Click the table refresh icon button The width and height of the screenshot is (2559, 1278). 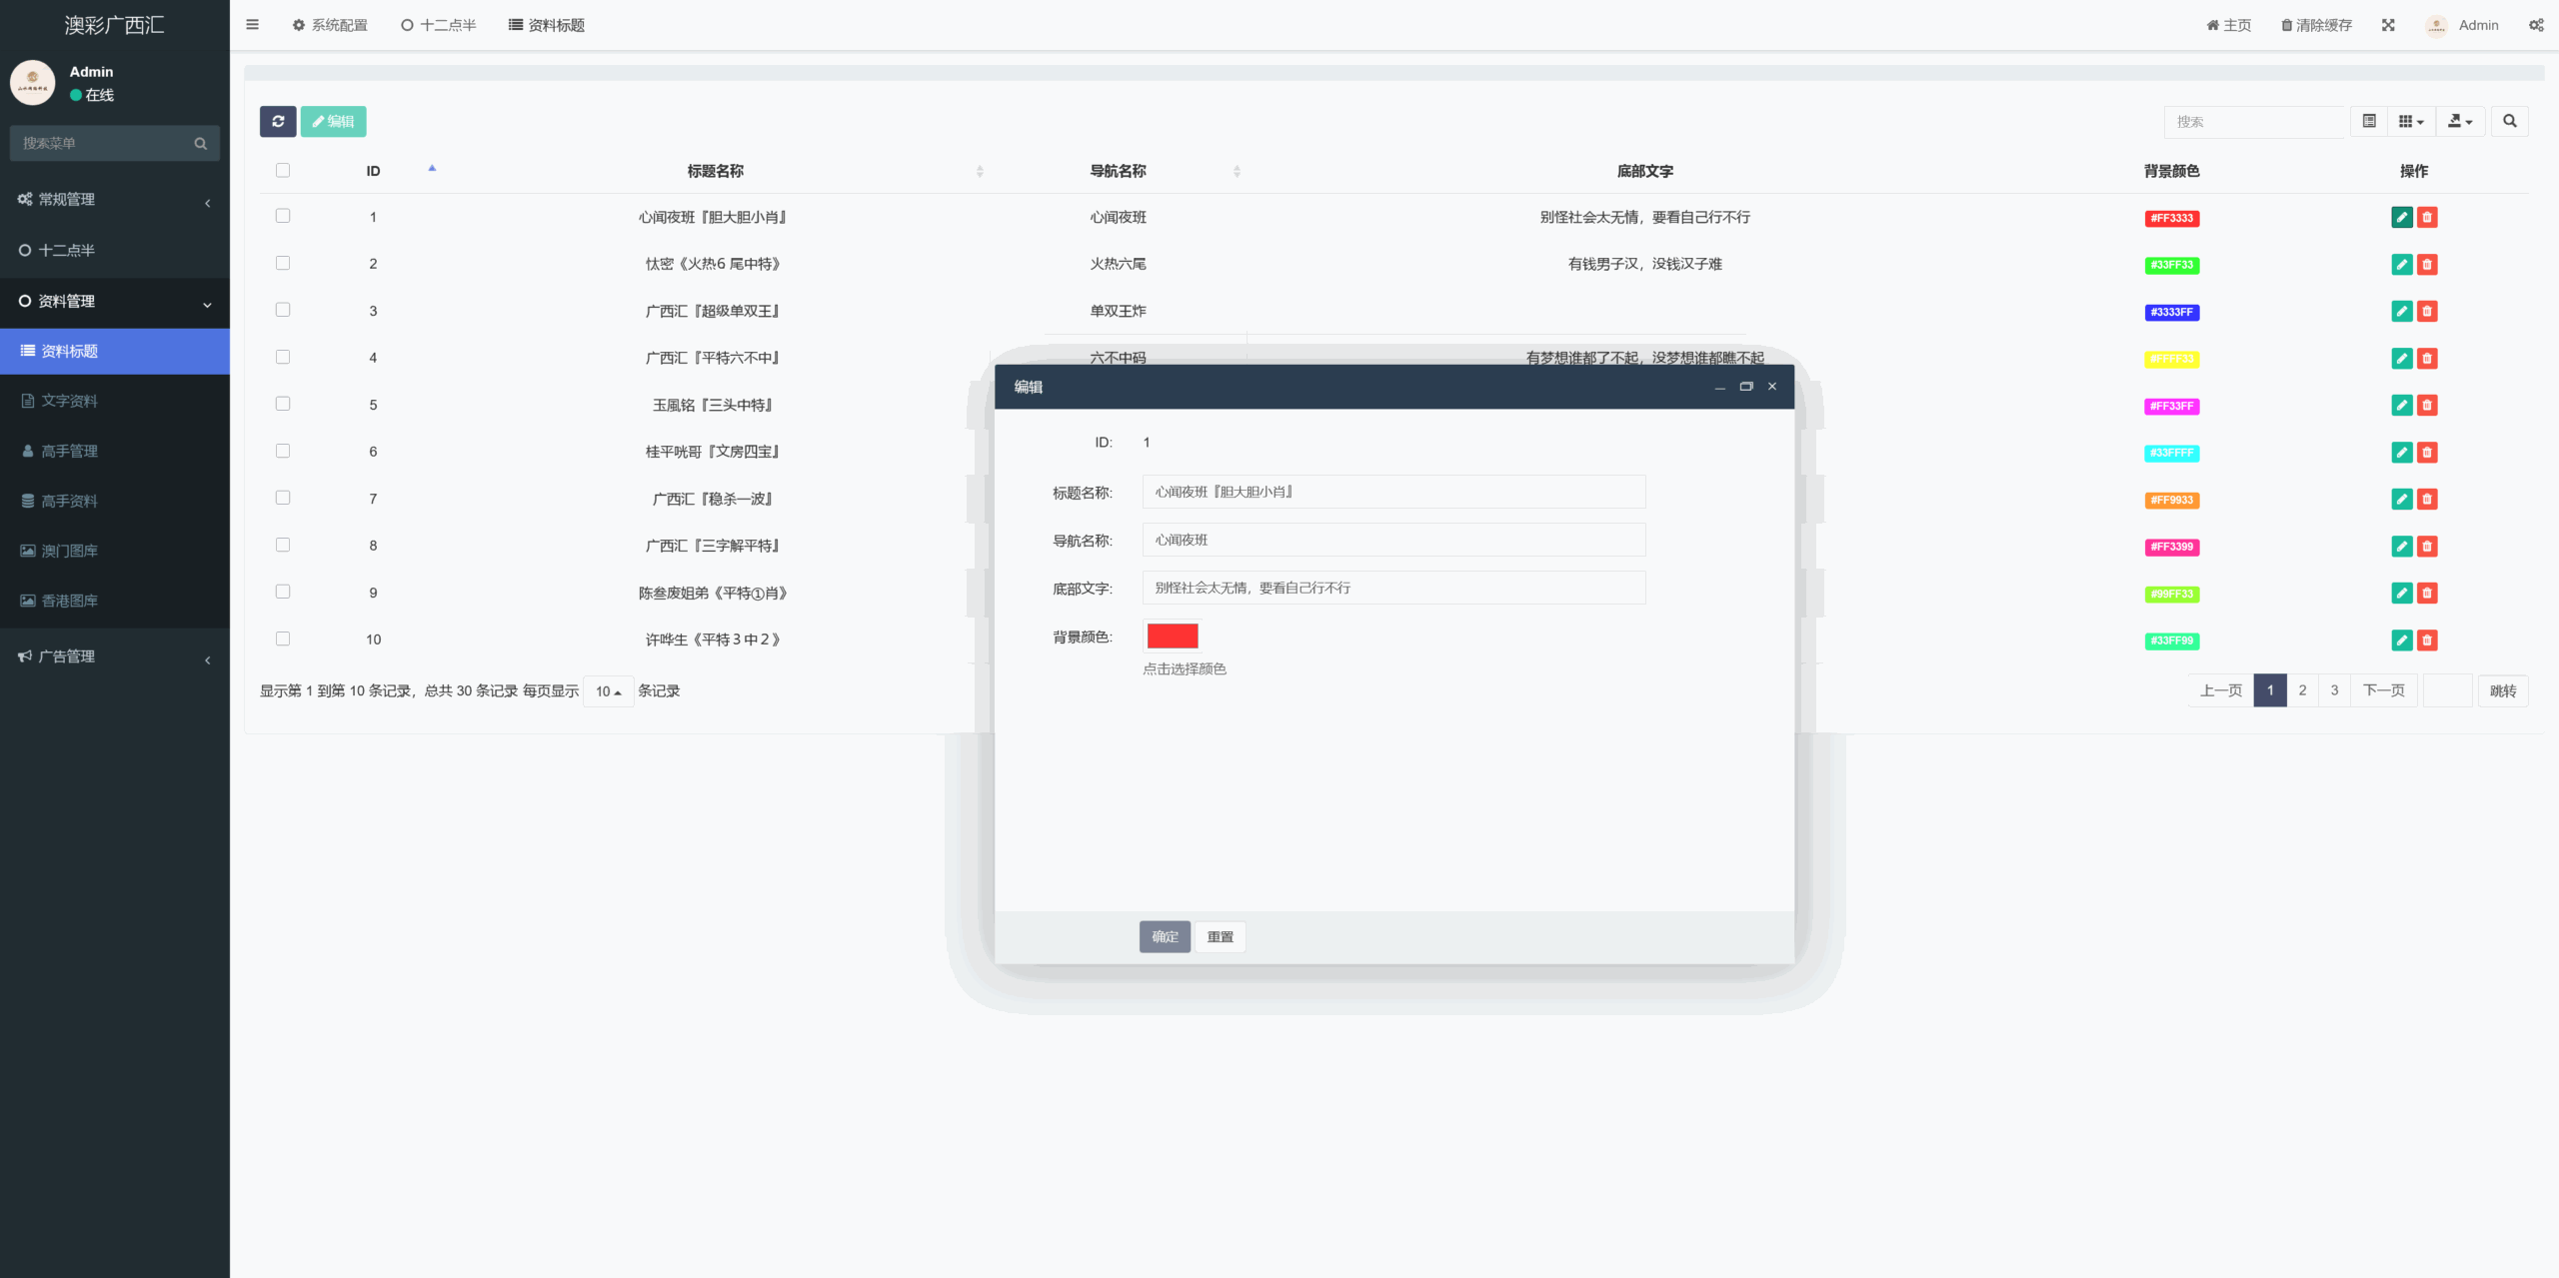tap(278, 121)
